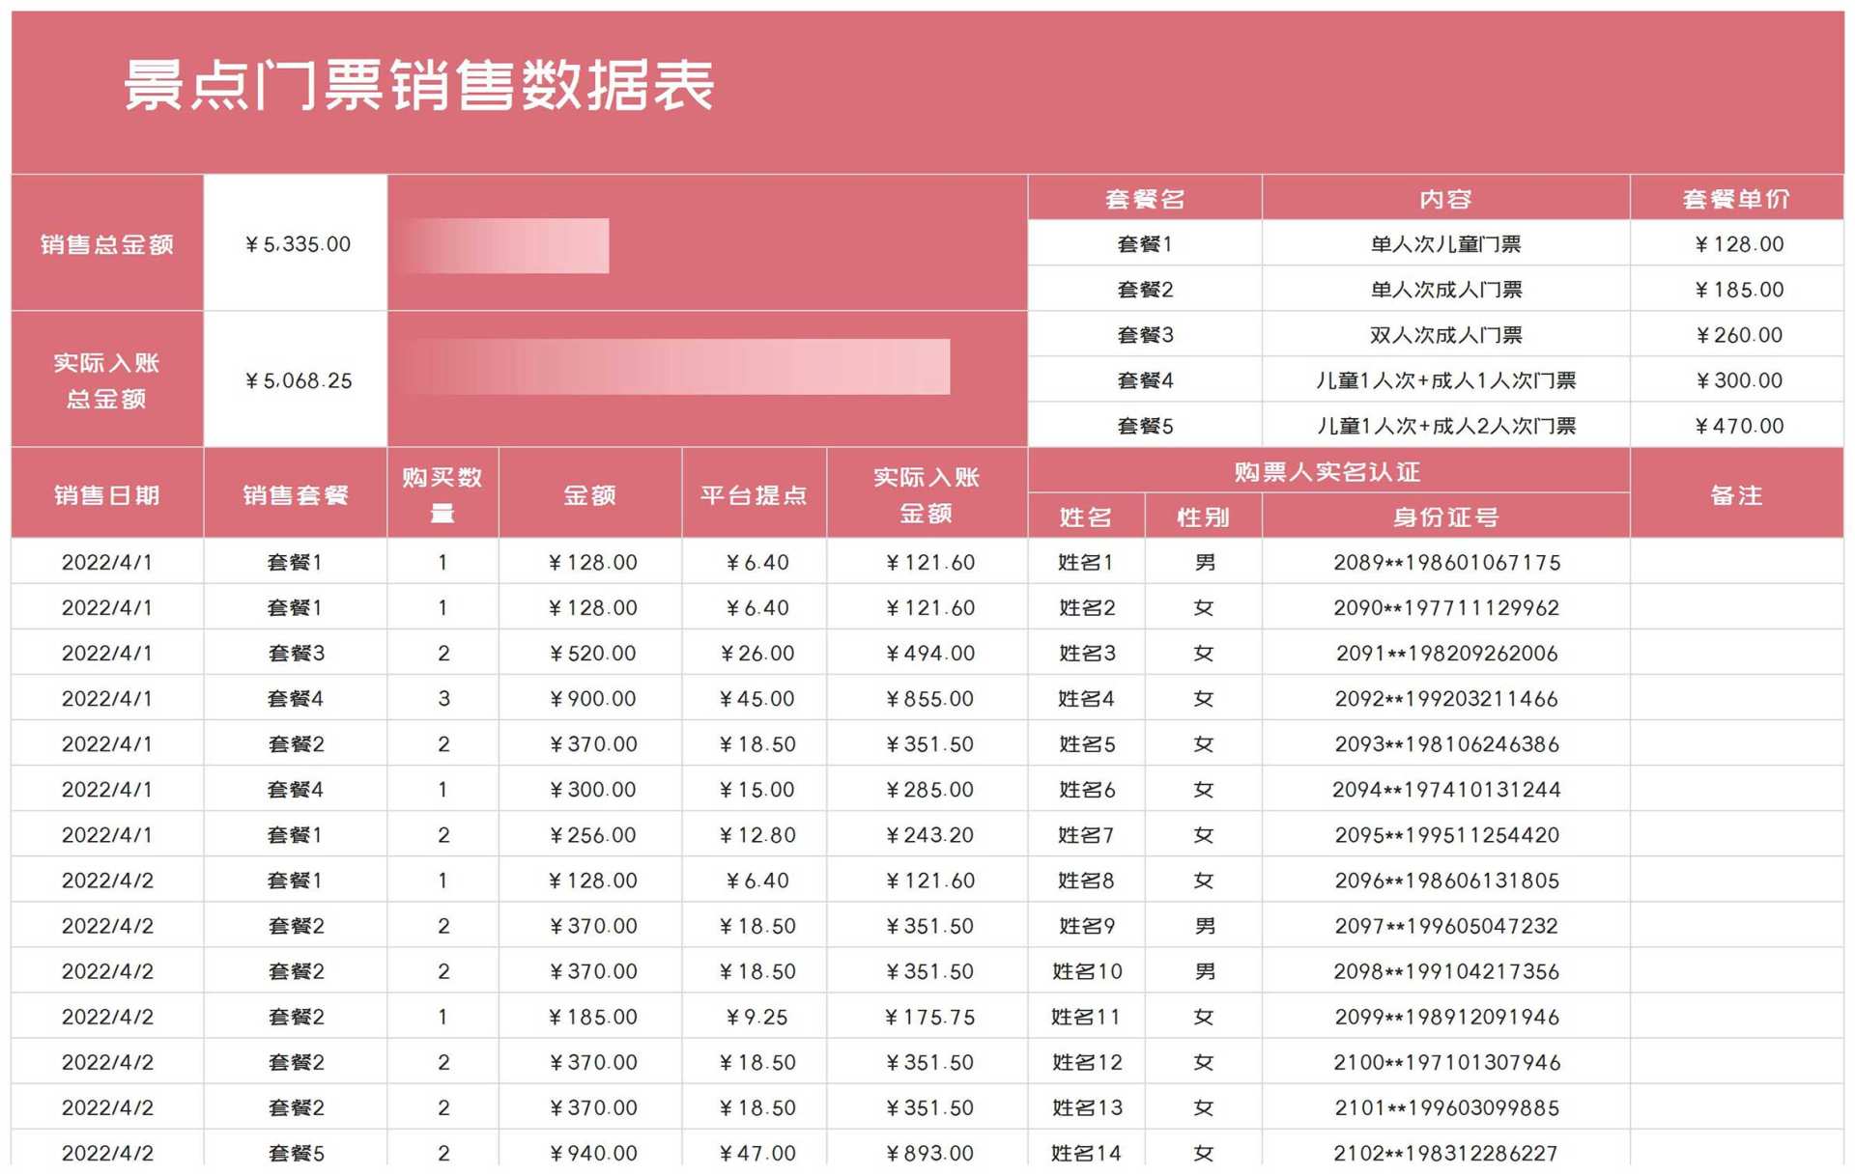The image size is (1855, 1175).
Task: Select the ¥185.00 package unit price
Action: (1737, 289)
